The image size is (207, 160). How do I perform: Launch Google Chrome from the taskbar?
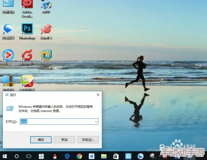[x=79, y=156]
